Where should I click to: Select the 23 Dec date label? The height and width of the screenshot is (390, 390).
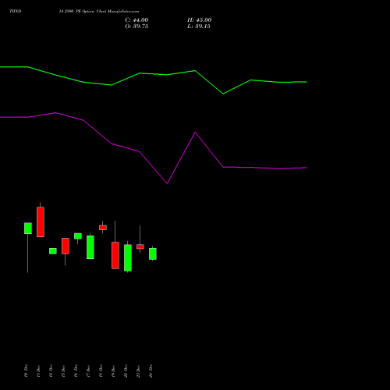(x=138, y=370)
